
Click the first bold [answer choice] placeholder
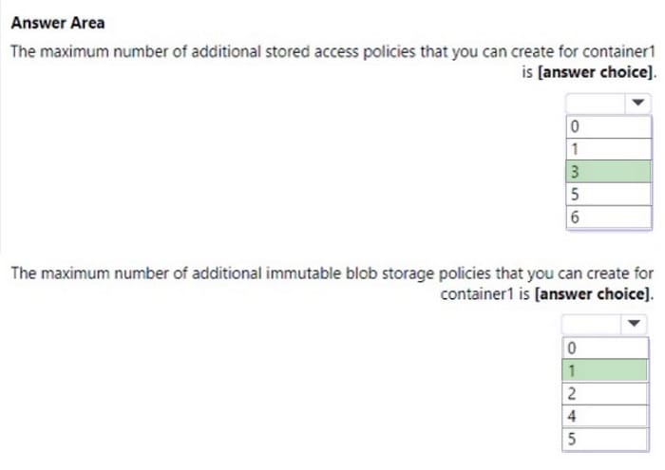click(x=596, y=72)
